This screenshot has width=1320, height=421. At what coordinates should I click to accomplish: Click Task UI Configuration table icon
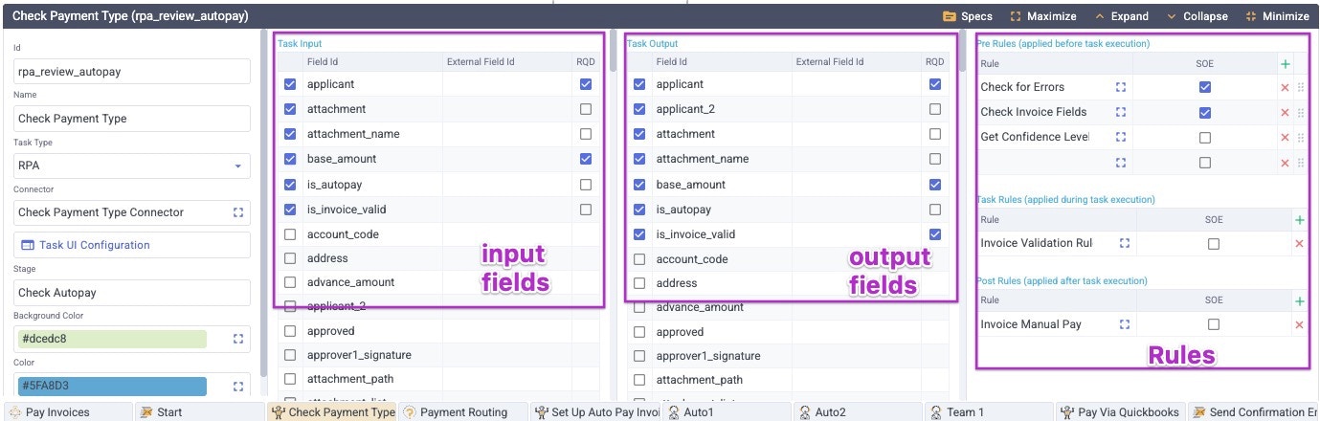pyautogui.click(x=27, y=245)
